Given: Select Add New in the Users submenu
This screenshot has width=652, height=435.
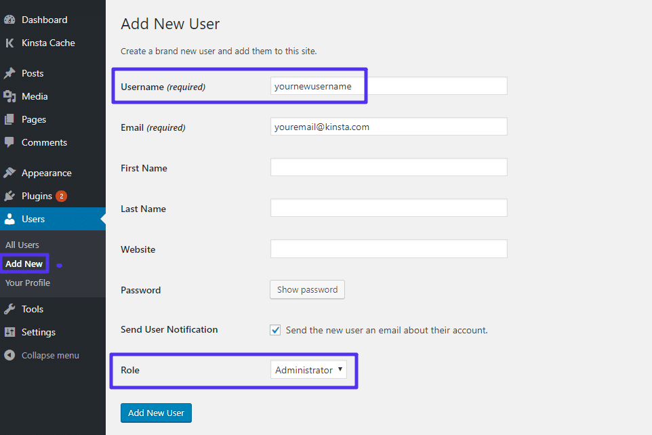Looking at the screenshot, I should 24,264.
